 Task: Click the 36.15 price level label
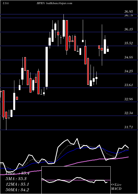pyautogui.click(x=129, y=29)
